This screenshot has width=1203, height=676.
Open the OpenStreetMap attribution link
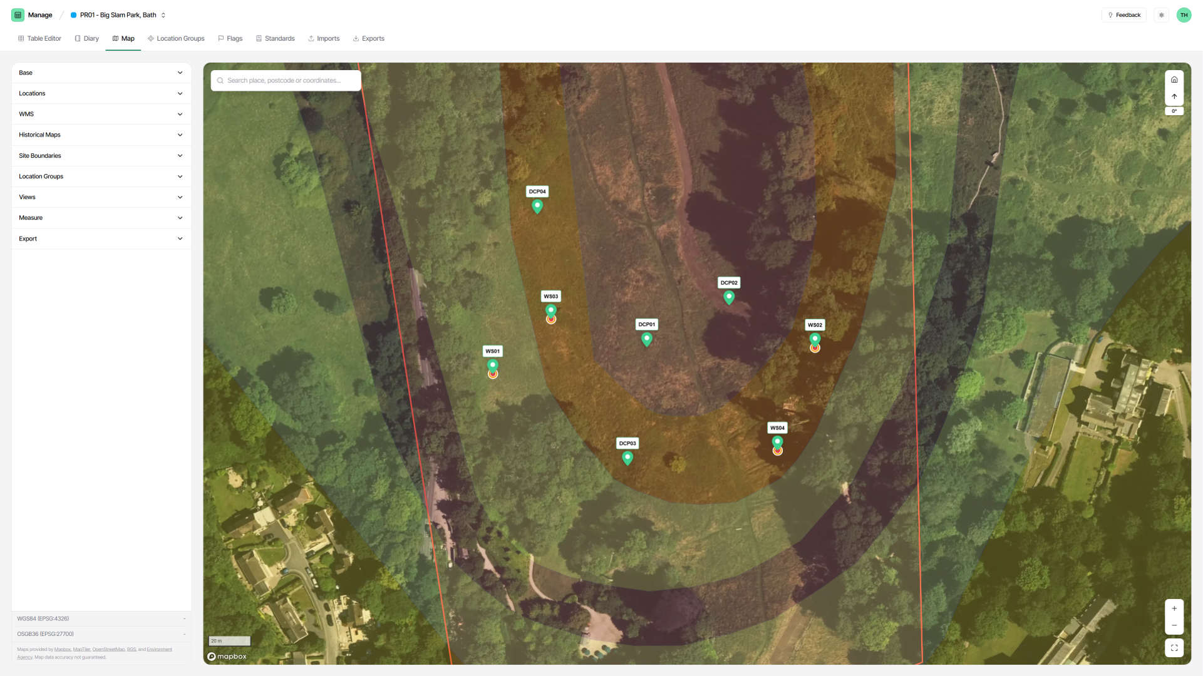[x=108, y=650]
